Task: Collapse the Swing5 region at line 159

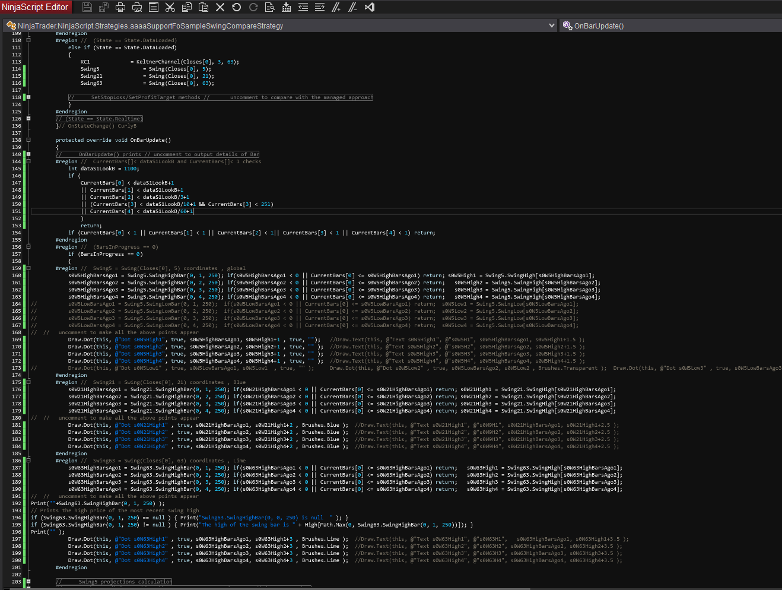Action: pyautogui.click(x=28, y=268)
